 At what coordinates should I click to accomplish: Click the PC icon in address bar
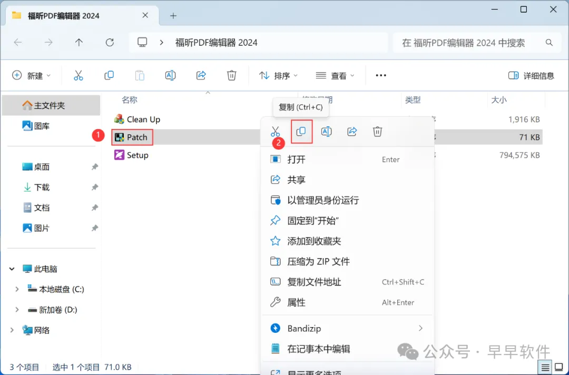pyautogui.click(x=142, y=43)
